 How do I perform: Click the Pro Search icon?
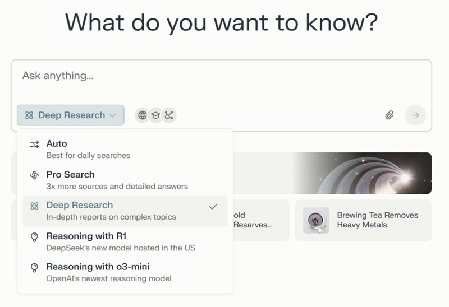[34, 175]
